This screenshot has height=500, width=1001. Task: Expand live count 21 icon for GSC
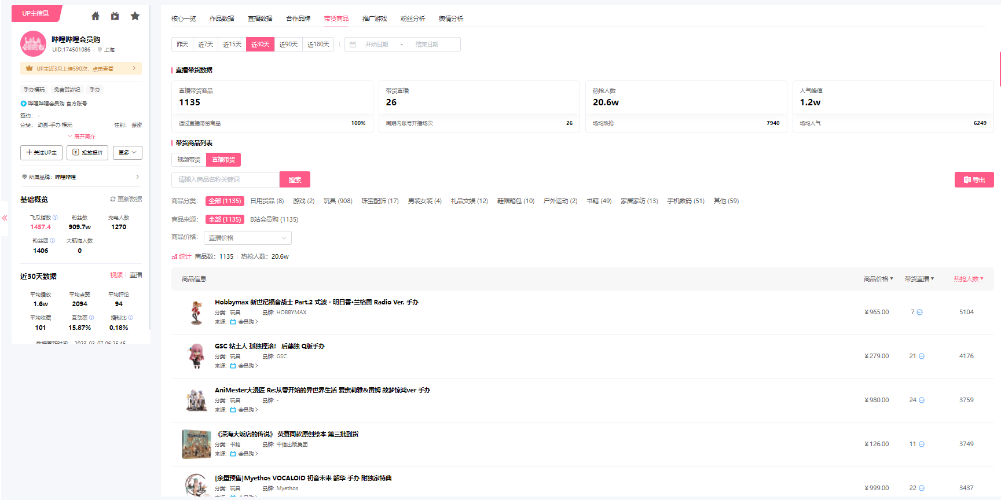click(x=922, y=356)
